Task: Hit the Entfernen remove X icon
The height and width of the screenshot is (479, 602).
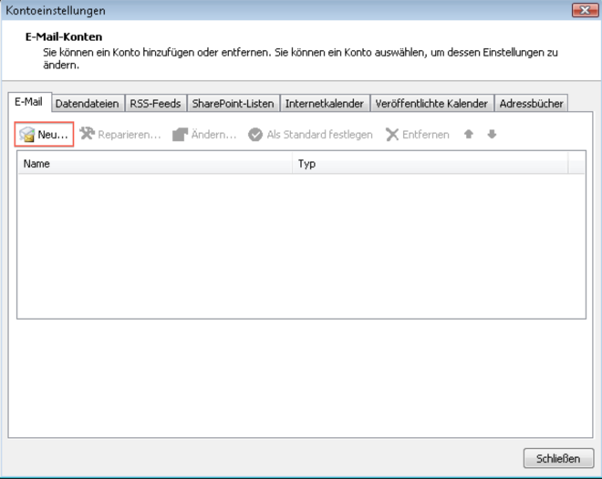Action: [392, 135]
